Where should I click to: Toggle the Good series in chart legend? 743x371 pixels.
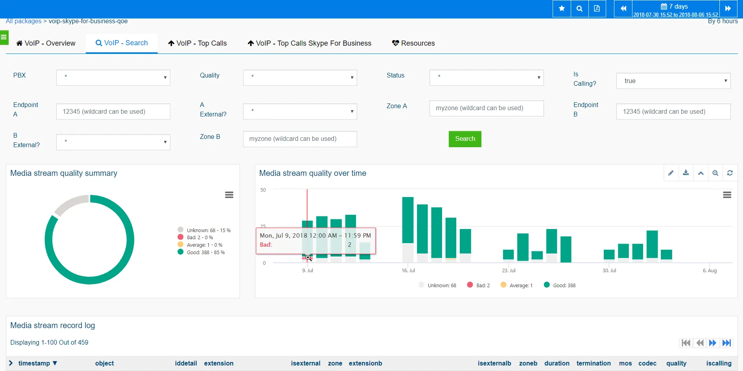click(560, 285)
